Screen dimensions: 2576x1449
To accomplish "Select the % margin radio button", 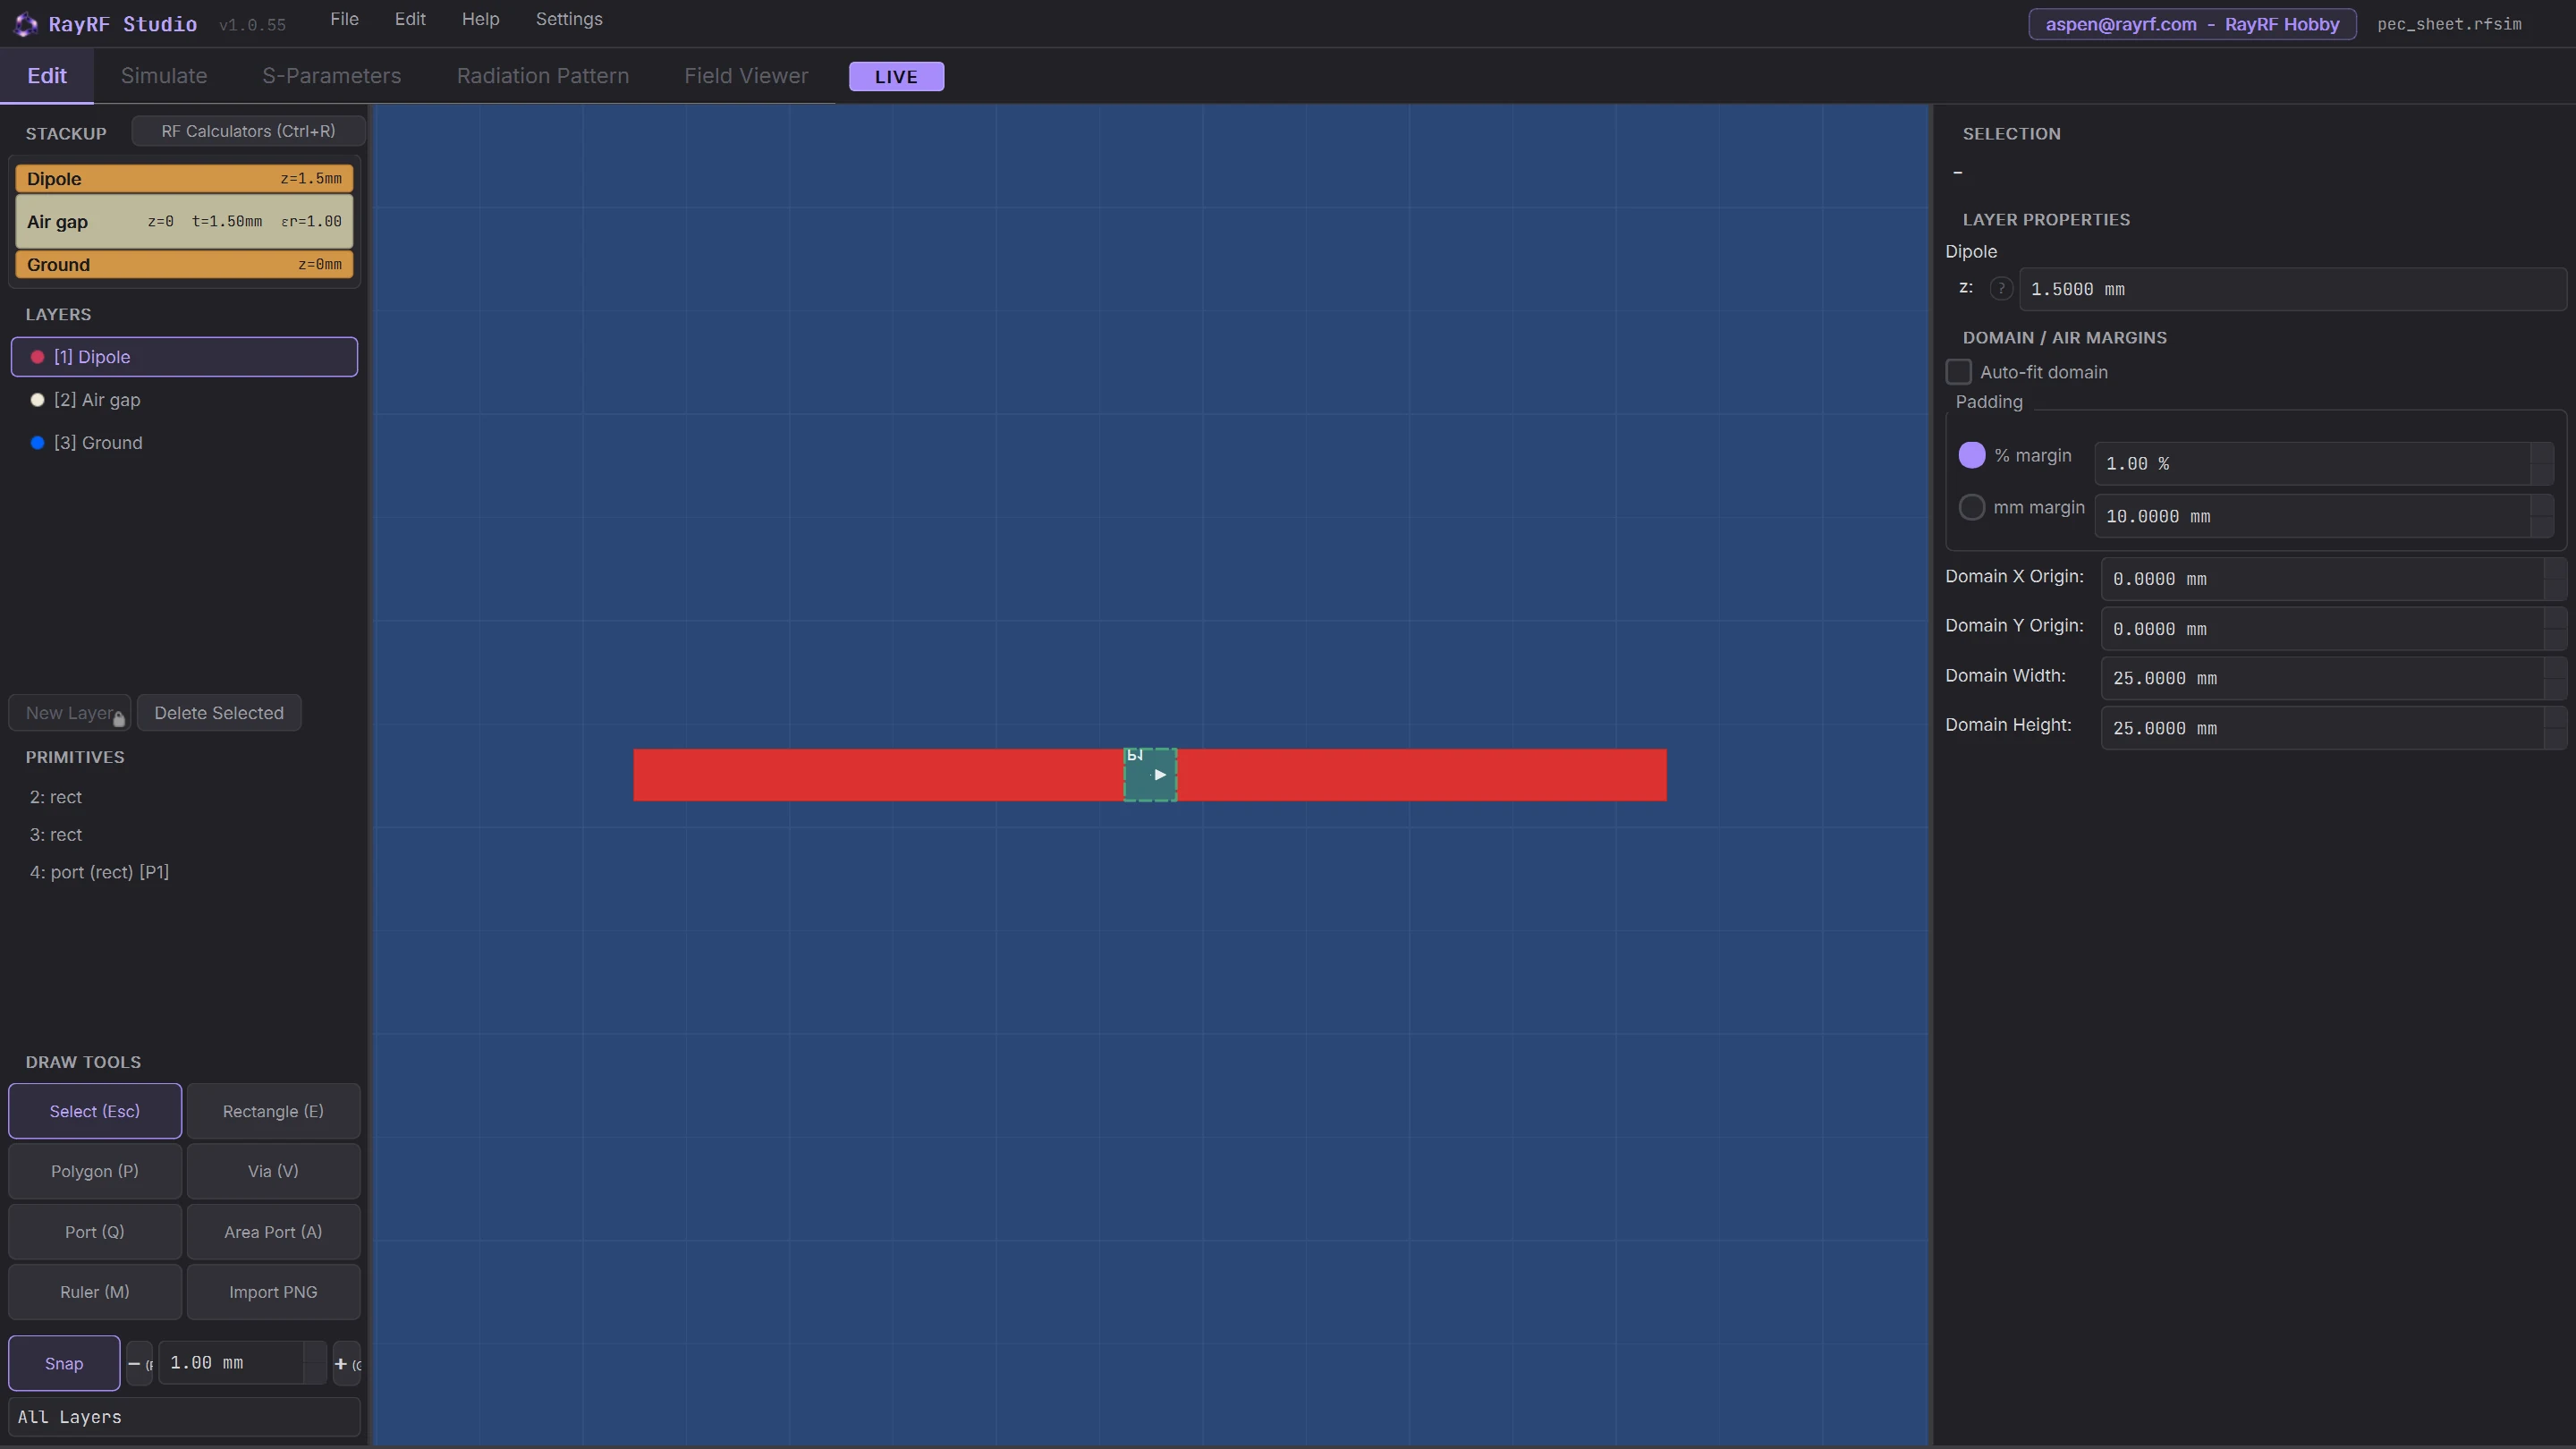I will pyautogui.click(x=1971, y=455).
